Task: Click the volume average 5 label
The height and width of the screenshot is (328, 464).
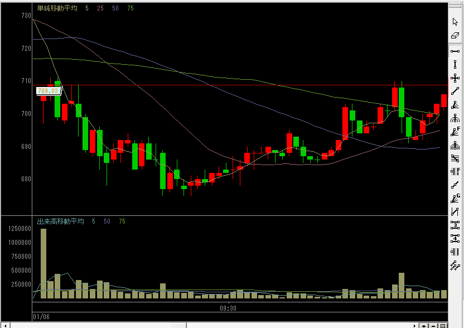Action: tap(94, 221)
